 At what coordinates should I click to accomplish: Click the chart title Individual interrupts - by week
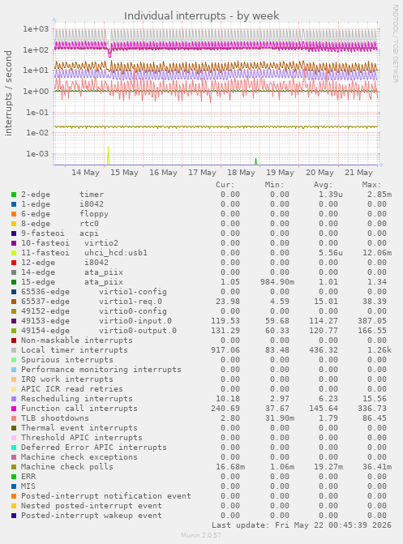[x=201, y=15]
